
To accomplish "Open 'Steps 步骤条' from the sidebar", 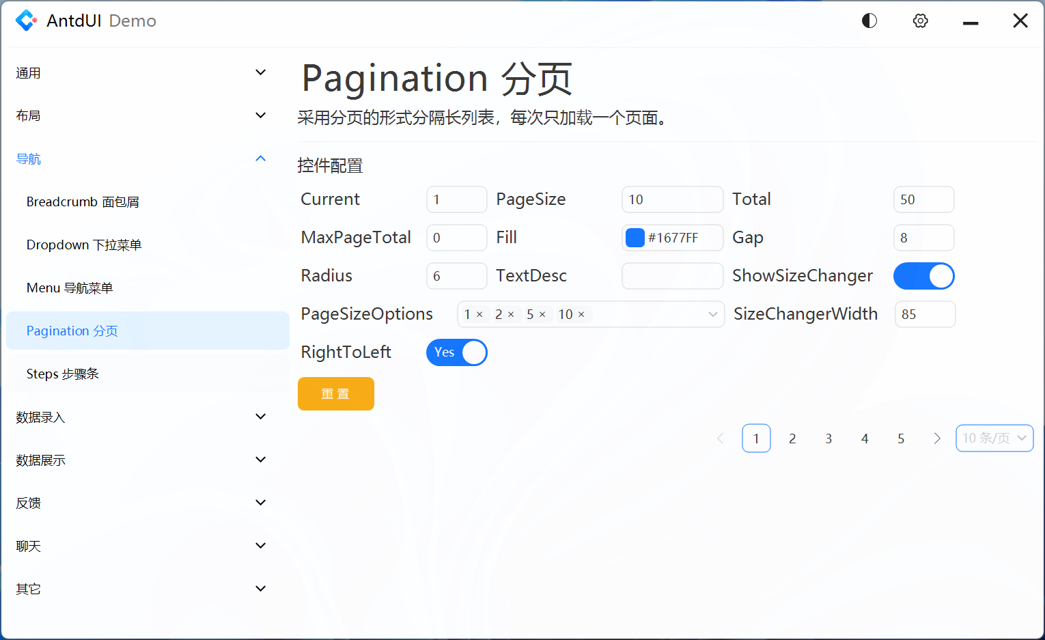I will [x=63, y=374].
